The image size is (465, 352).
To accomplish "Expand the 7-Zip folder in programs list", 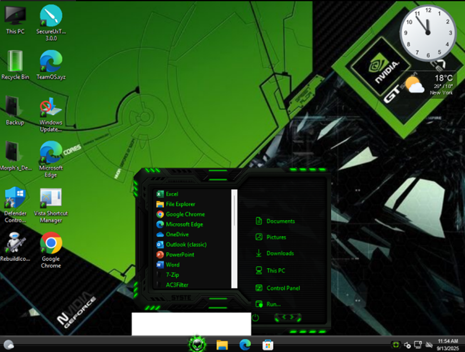I will (x=172, y=275).
